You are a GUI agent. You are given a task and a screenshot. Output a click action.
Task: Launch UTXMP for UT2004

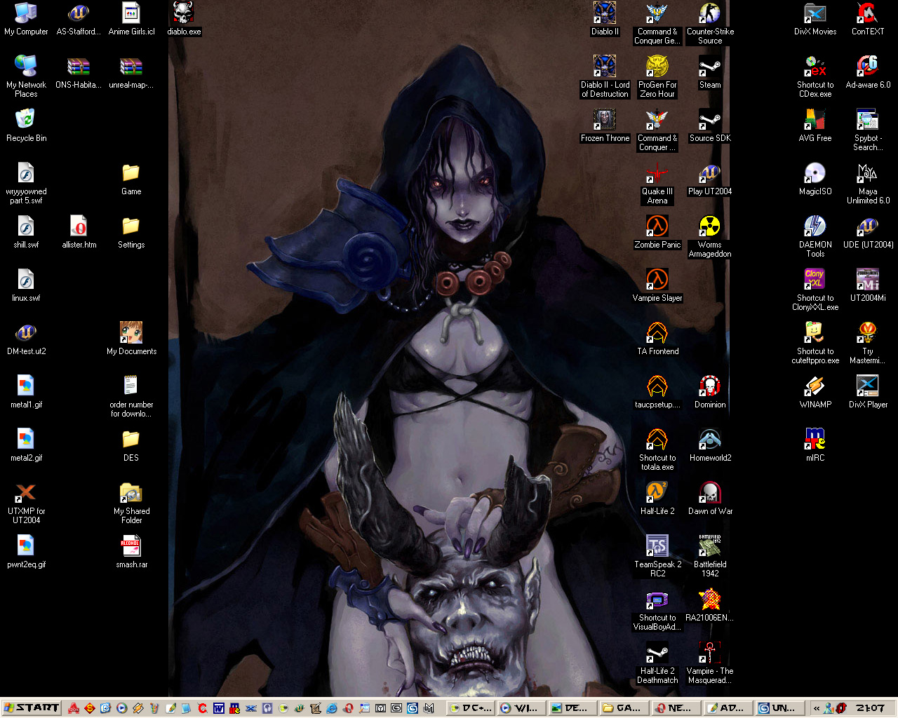(x=26, y=503)
